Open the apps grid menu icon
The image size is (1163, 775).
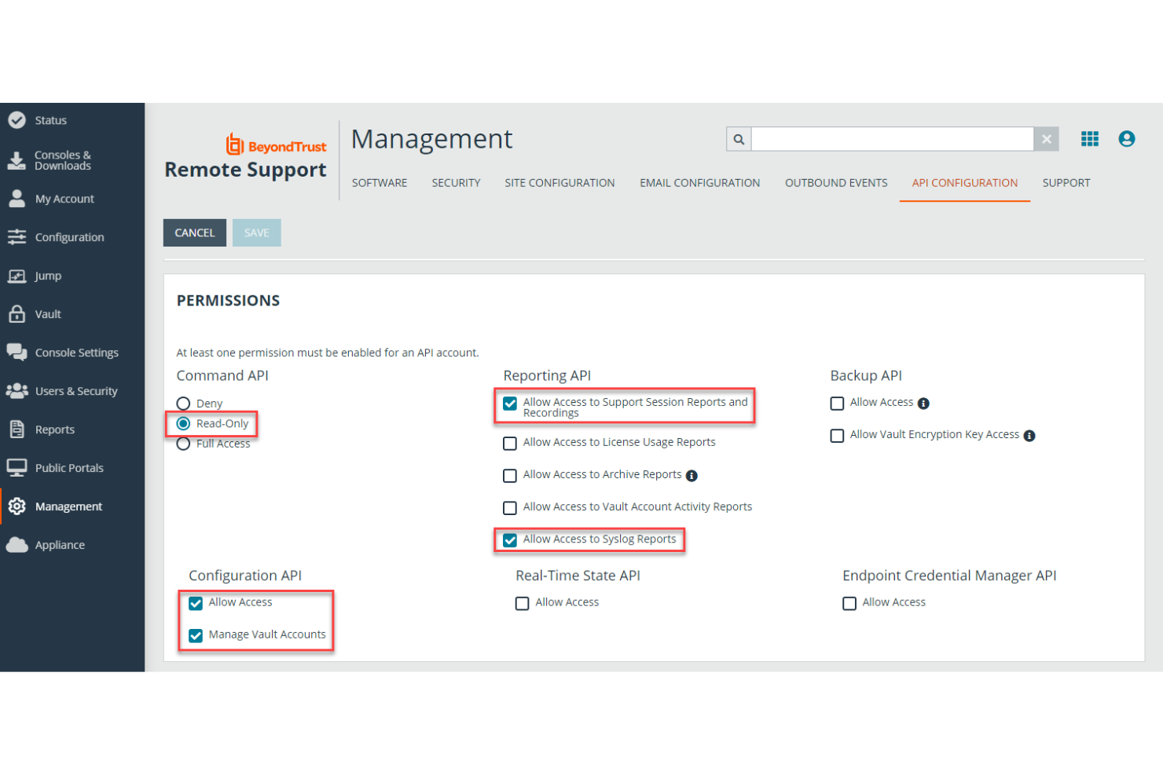[1090, 139]
